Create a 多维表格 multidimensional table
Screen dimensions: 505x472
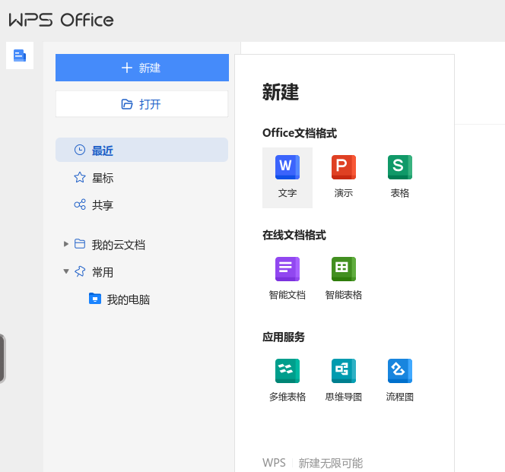click(x=287, y=381)
